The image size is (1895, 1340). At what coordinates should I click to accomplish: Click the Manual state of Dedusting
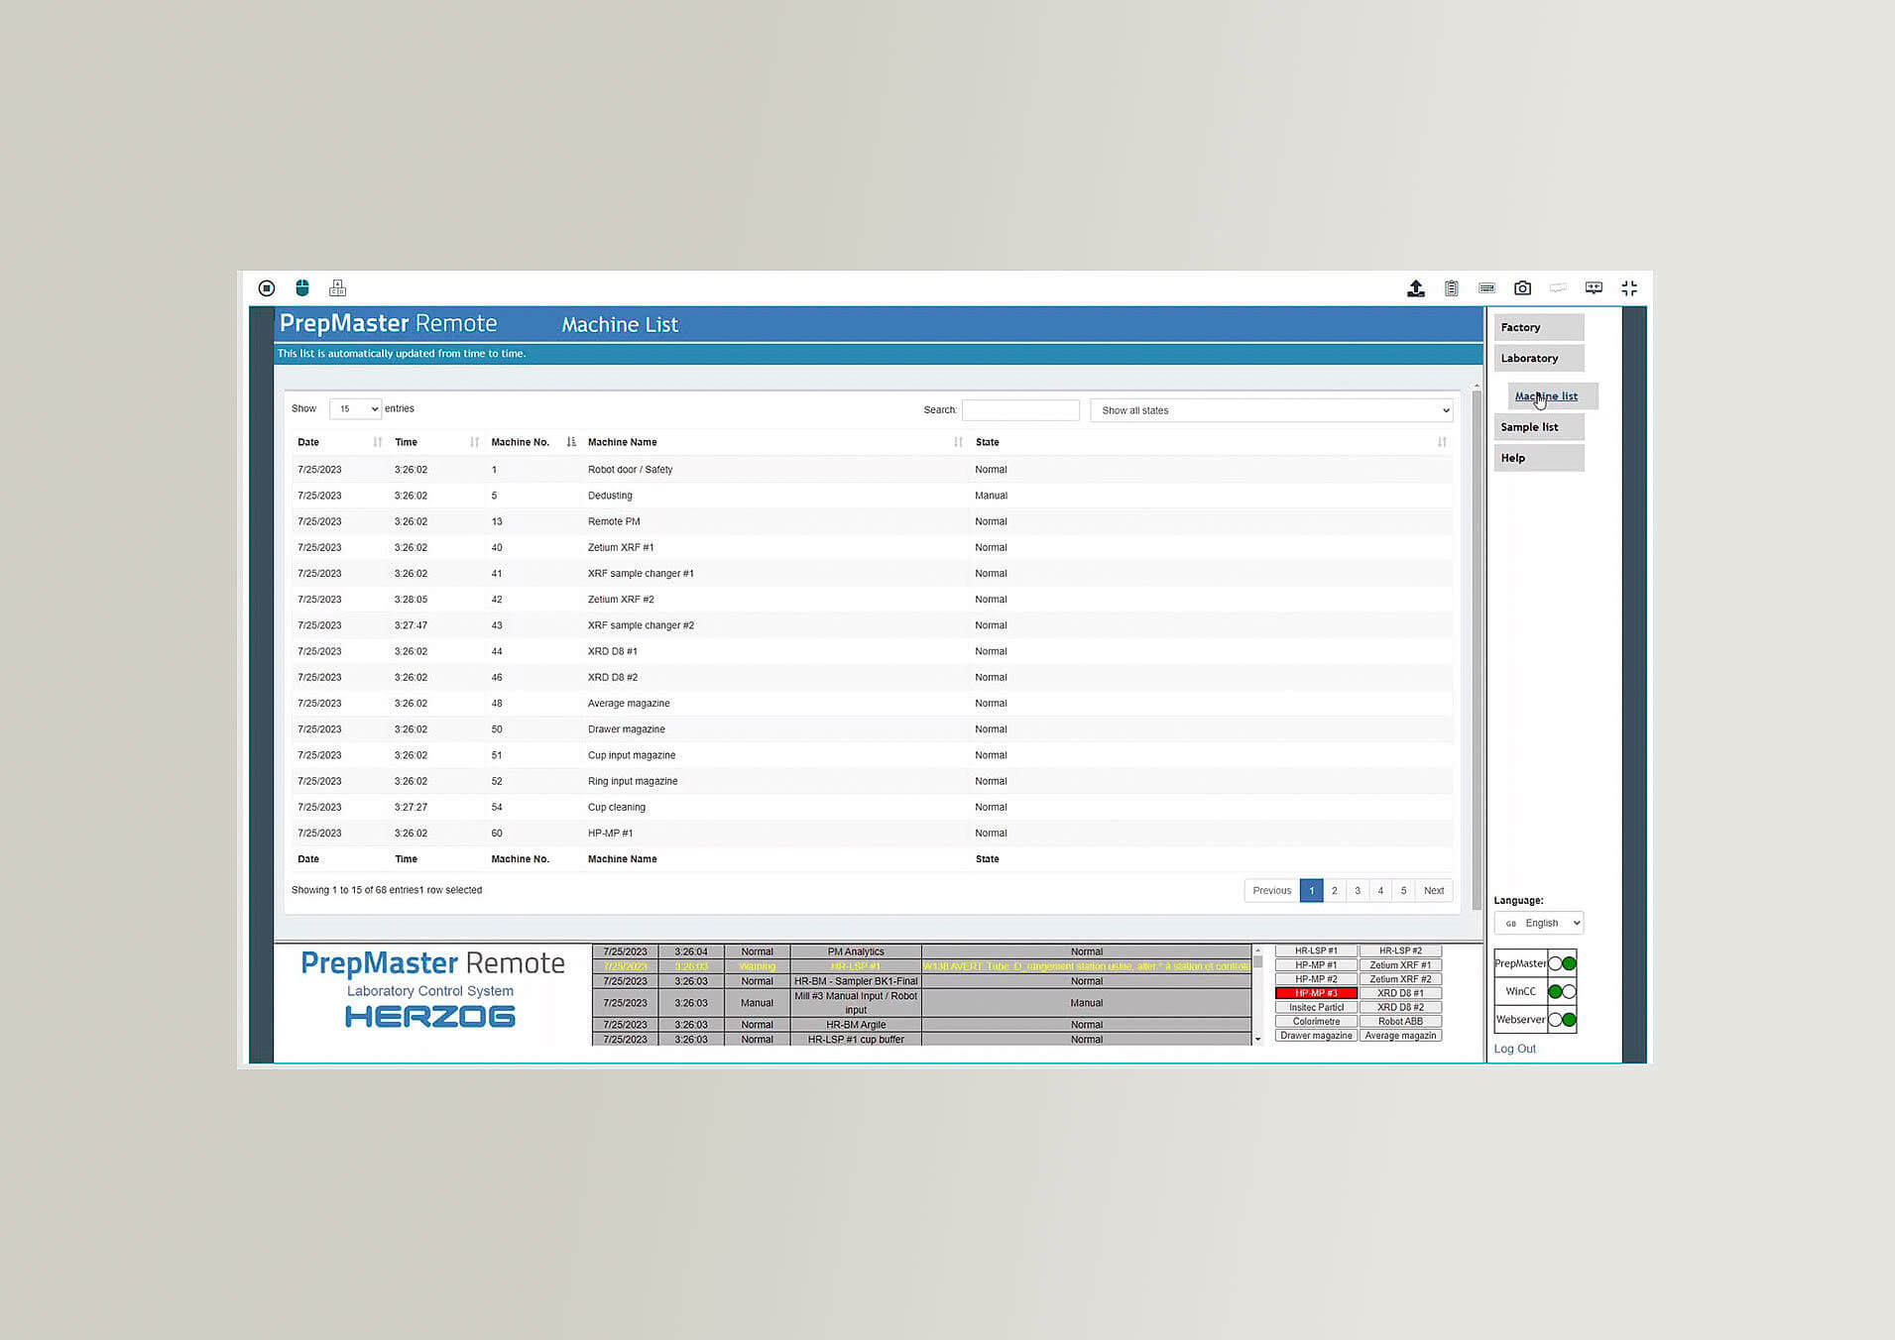coord(991,496)
